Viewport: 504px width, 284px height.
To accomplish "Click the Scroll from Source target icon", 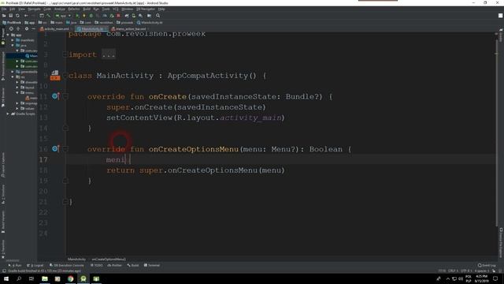I will point(11,28).
